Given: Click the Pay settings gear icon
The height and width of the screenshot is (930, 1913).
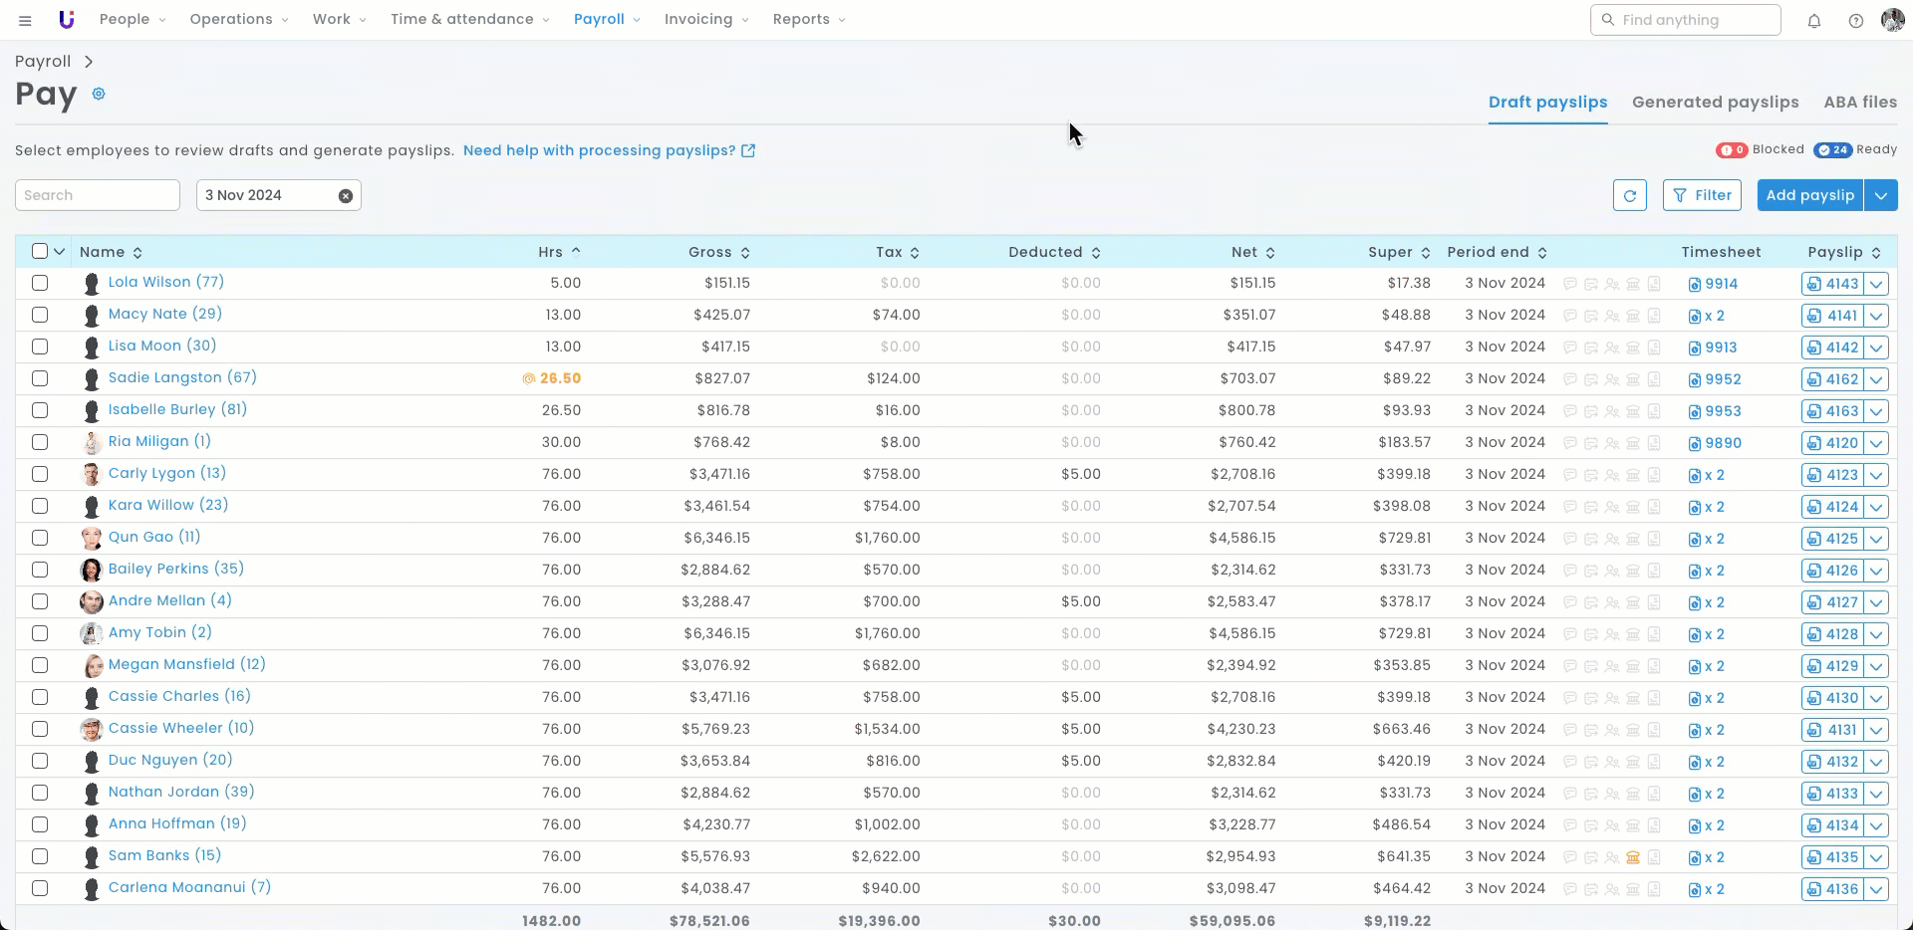Looking at the screenshot, I should (99, 94).
